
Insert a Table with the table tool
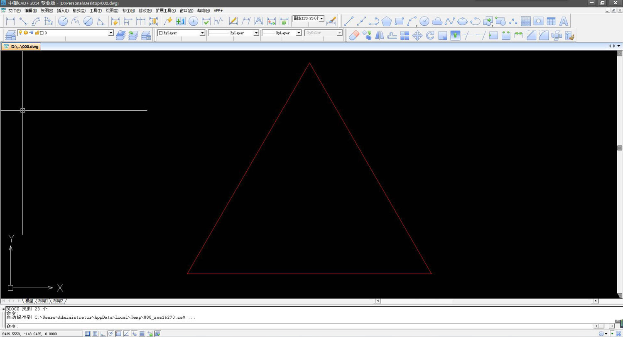tap(551, 21)
